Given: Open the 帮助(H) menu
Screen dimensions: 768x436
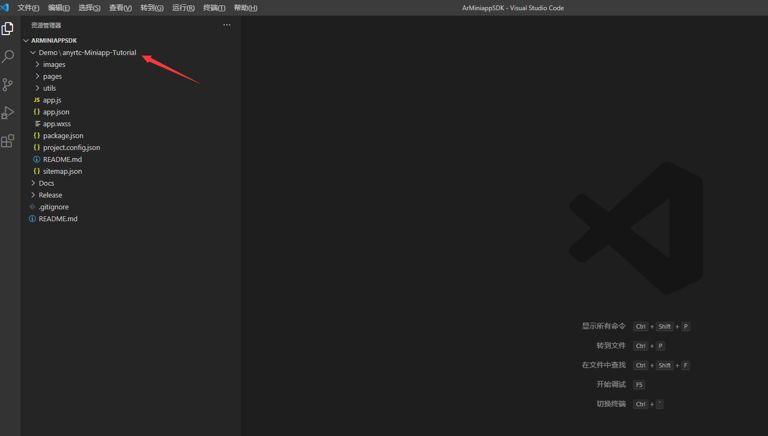Looking at the screenshot, I should 245,8.
